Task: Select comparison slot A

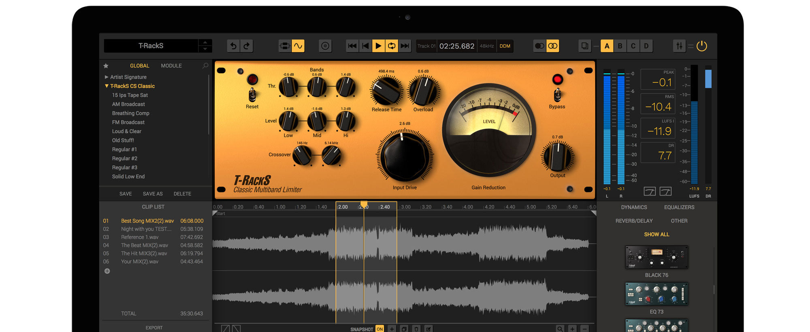Action: click(607, 46)
